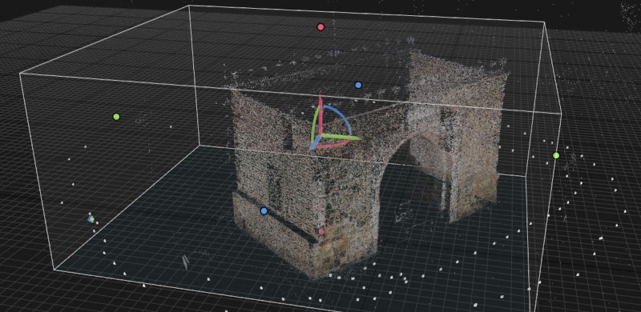
Task: Select the bounding box's bottom-left front corner
Action: coord(54,270)
